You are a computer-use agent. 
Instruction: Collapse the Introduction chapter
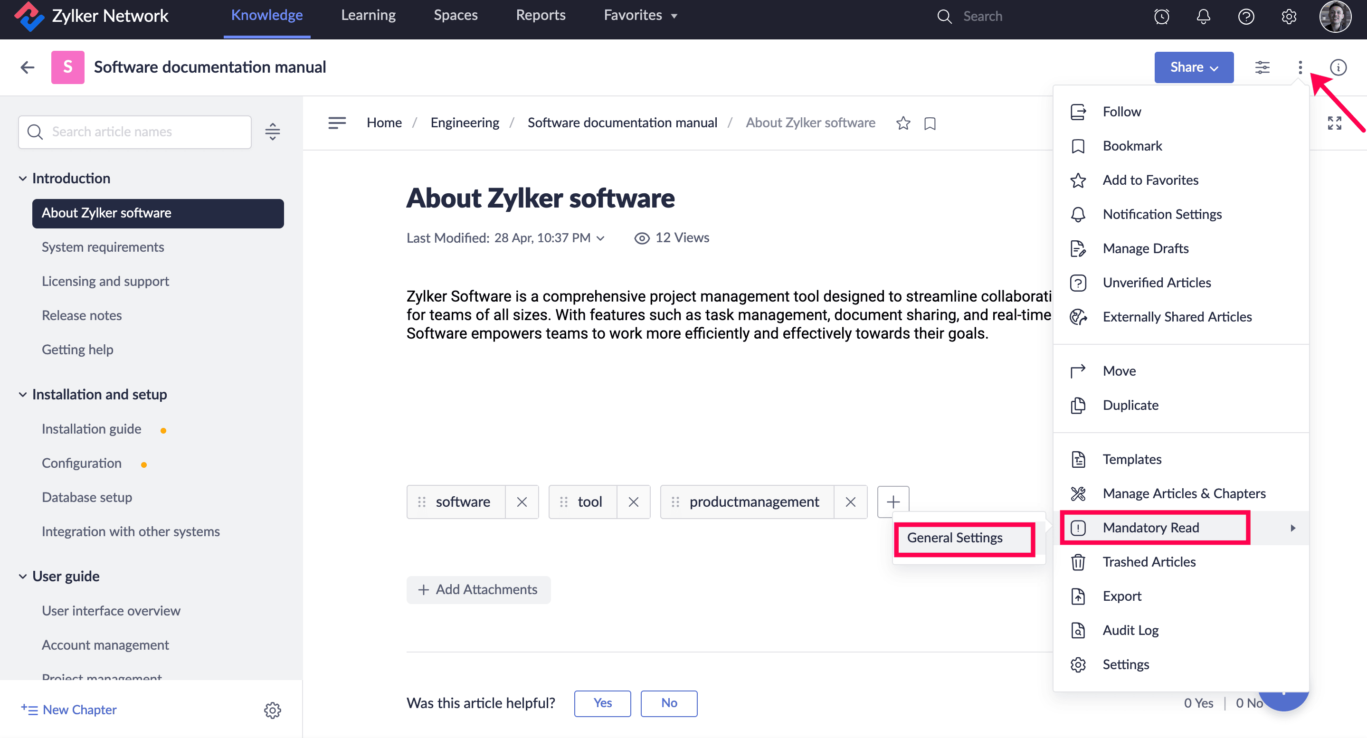(x=23, y=178)
